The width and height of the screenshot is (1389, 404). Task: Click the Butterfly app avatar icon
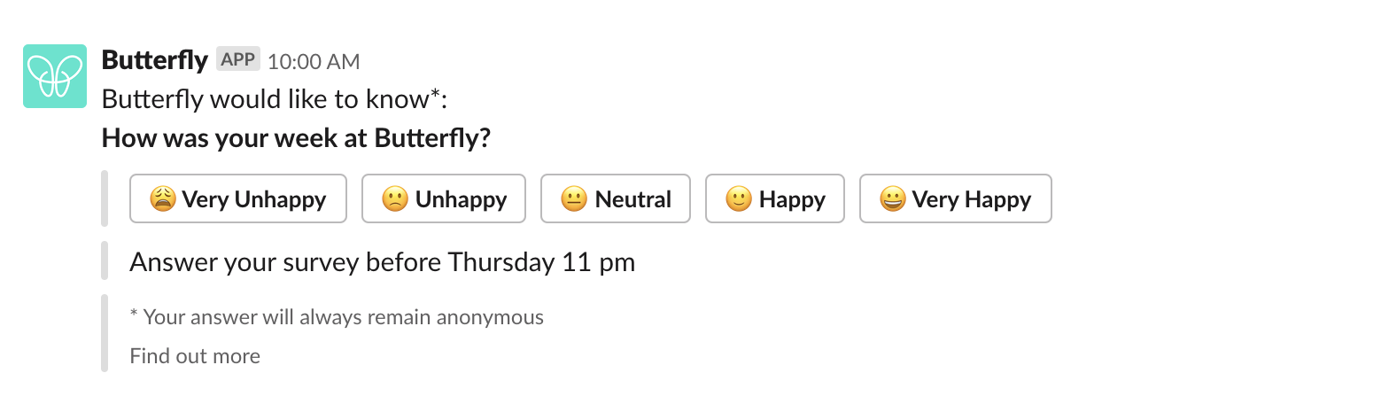point(55,76)
